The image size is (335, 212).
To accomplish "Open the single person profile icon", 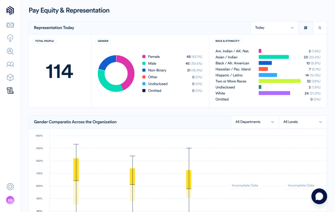I will [10, 51].
